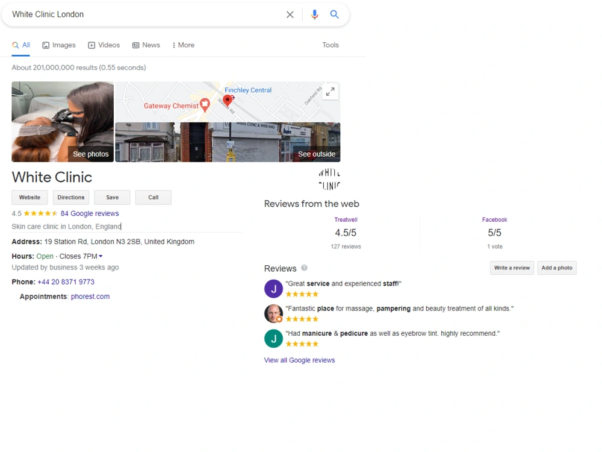This screenshot has width=602, height=452.
Task: Open the News tab
Action: pyautogui.click(x=146, y=45)
